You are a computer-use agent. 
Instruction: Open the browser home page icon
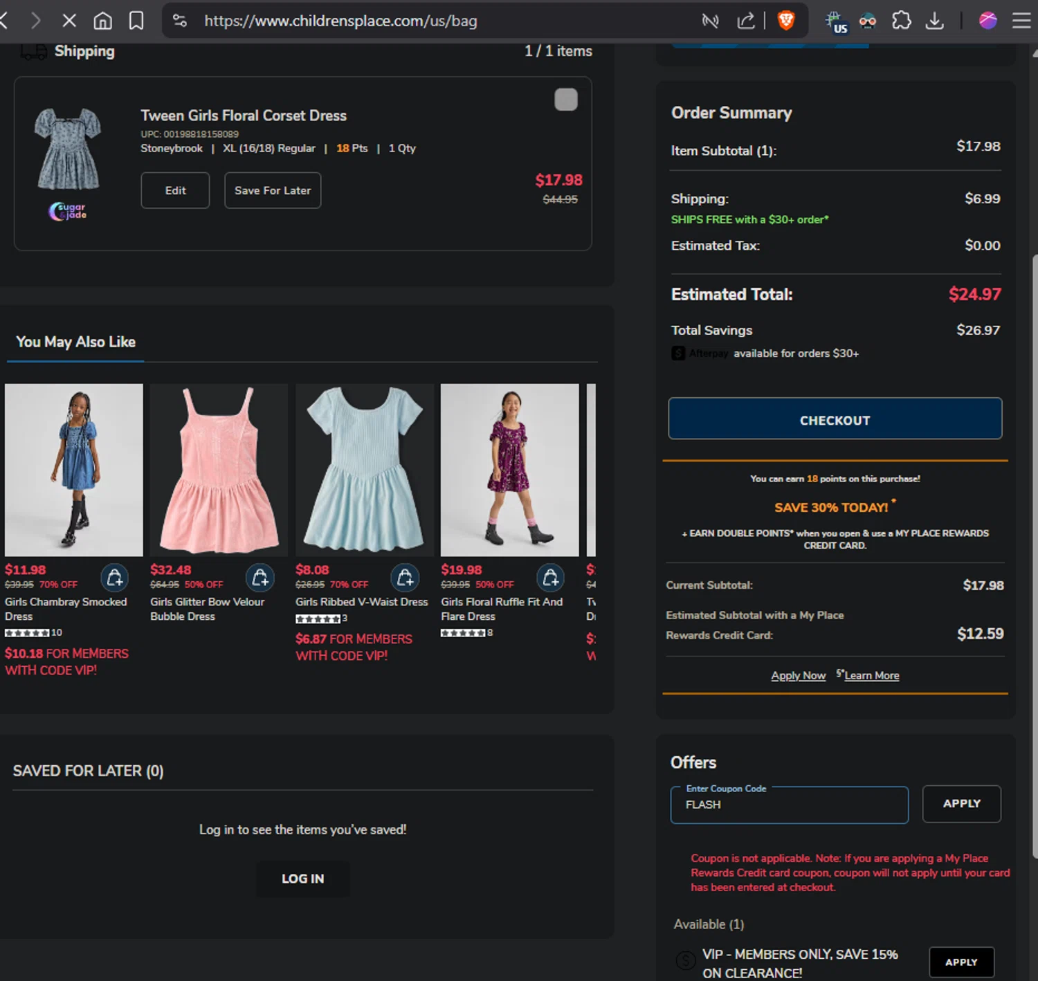102,21
